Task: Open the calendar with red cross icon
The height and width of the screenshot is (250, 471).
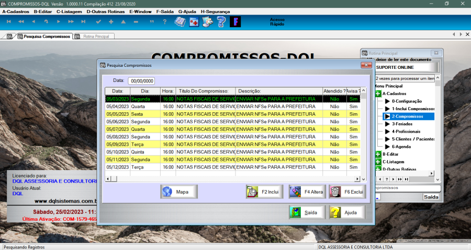Action: pos(194,22)
